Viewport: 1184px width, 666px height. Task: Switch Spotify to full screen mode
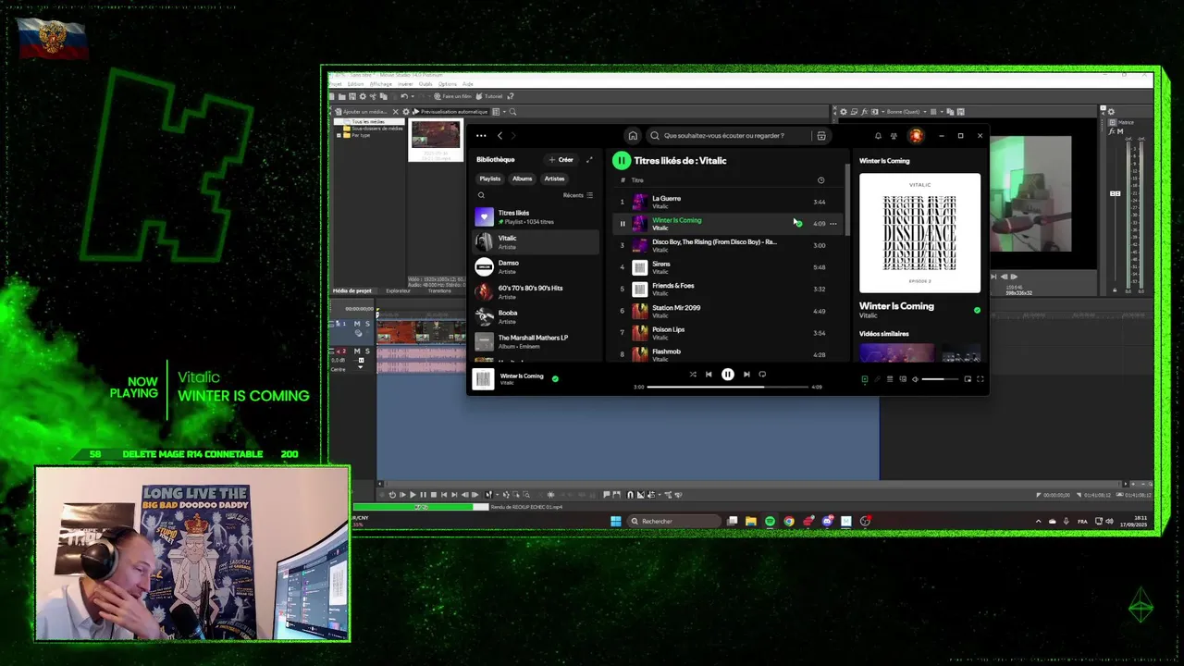980,379
